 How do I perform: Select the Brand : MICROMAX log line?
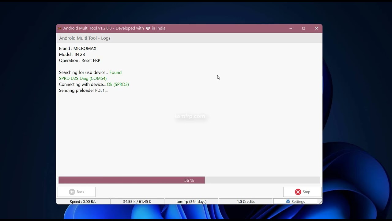tap(78, 48)
